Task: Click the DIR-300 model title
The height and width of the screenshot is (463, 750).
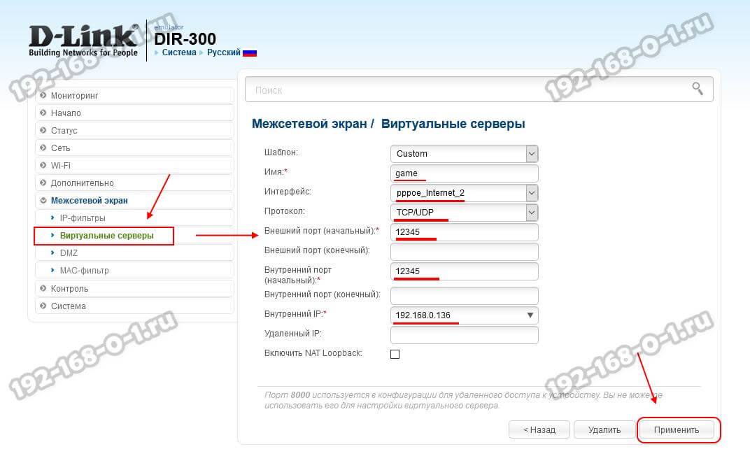Action: pyautogui.click(x=185, y=38)
